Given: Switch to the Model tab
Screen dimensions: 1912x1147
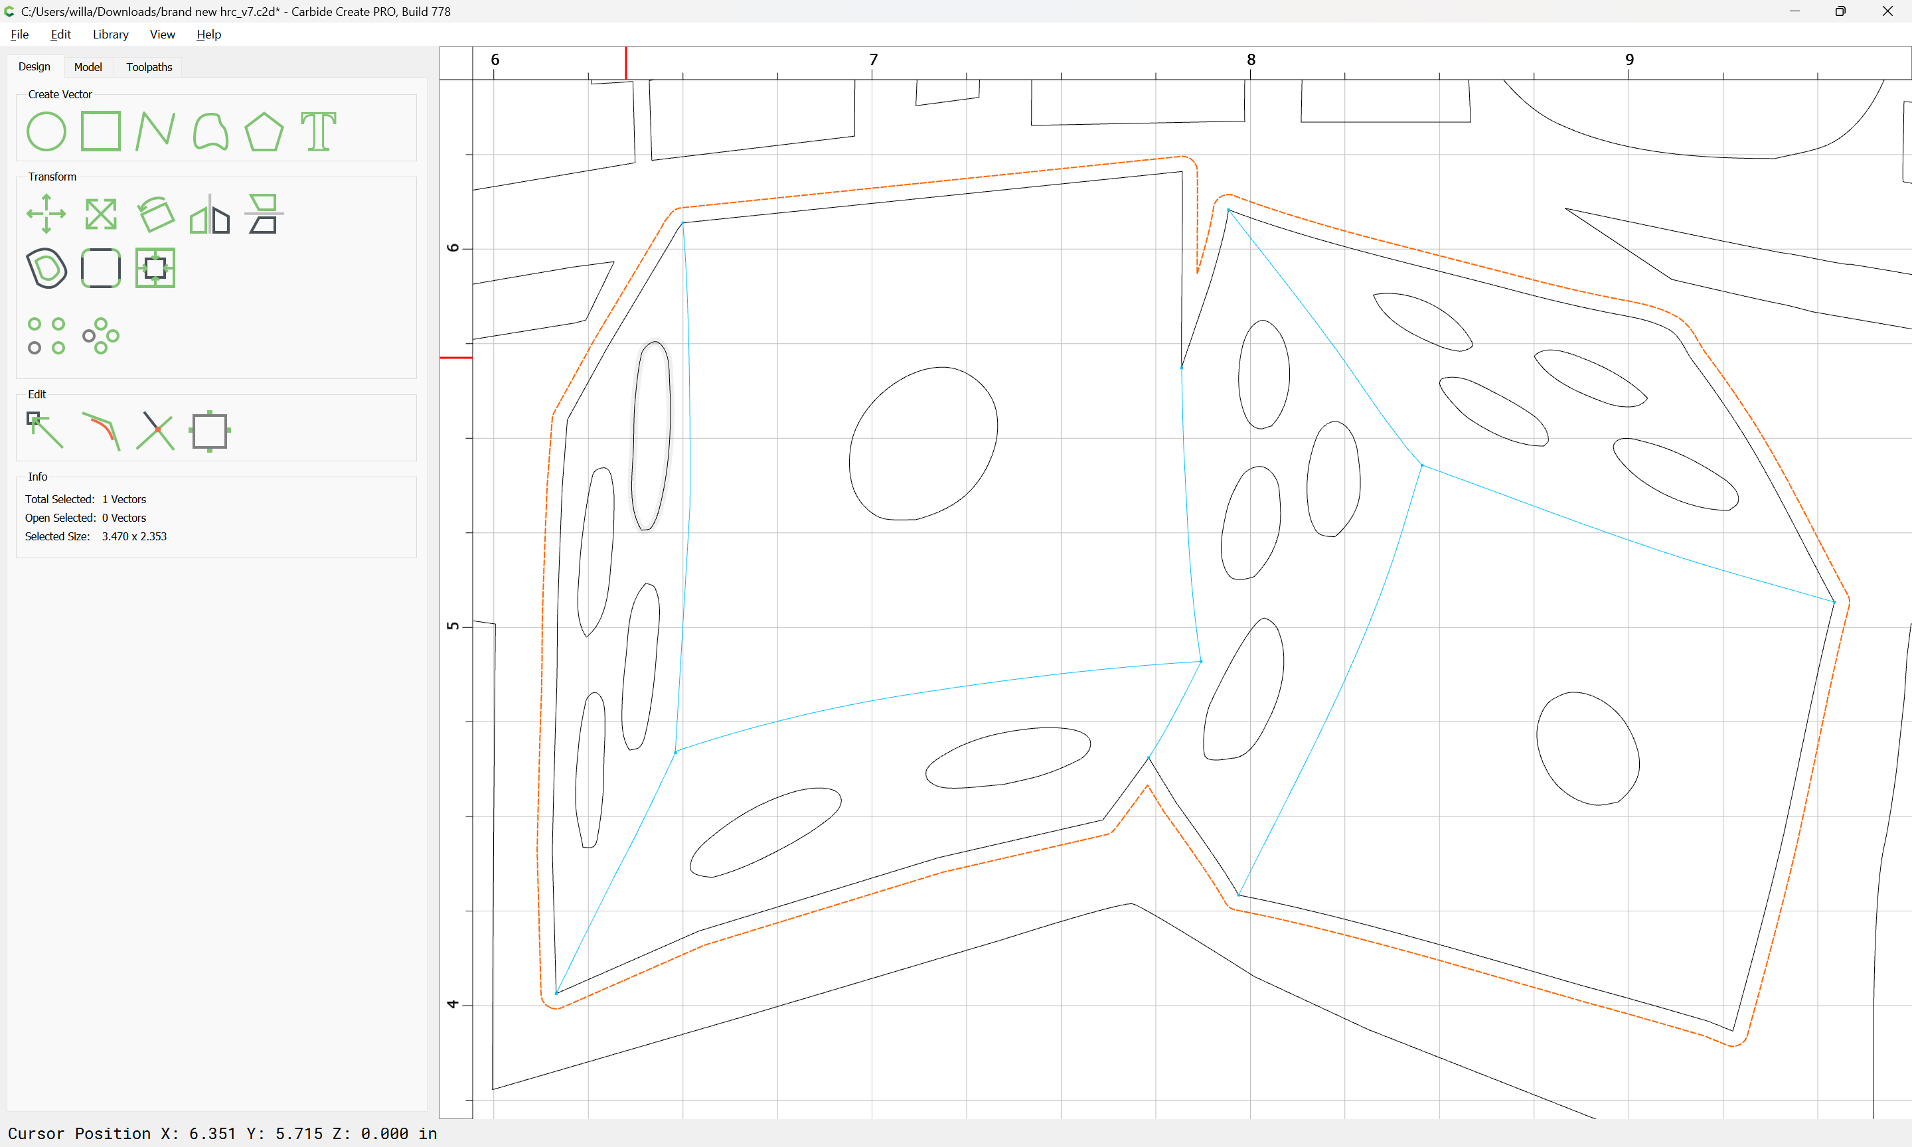Looking at the screenshot, I should [x=88, y=67].
